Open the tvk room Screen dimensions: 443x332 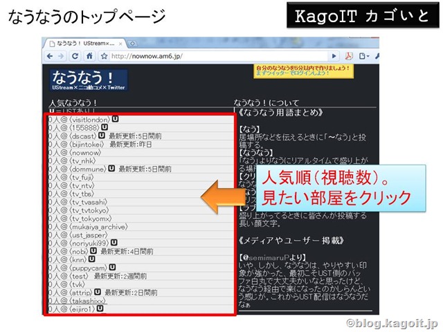point(78,284)
